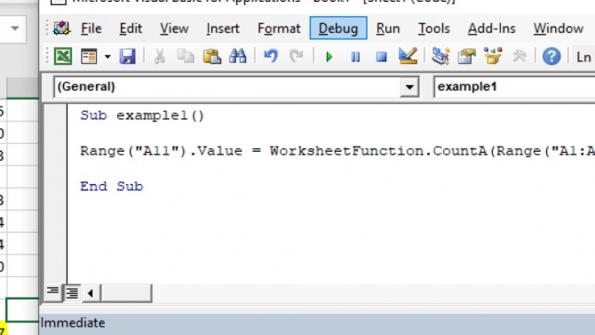Open the Tools menu
This screenshot has height=335, width=595.
434,28
